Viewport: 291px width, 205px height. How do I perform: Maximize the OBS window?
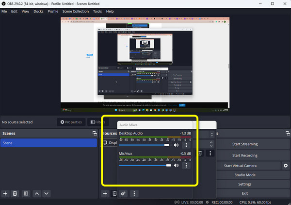click(273, 4)
